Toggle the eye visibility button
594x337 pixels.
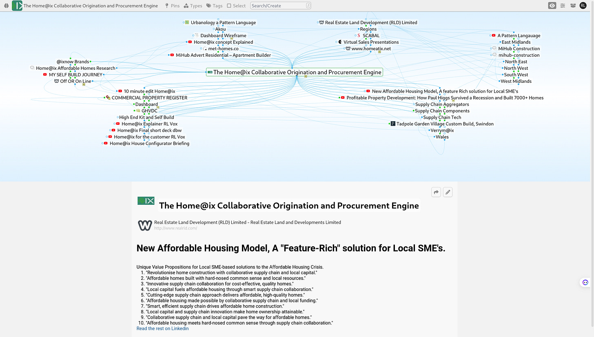point(552,6)
